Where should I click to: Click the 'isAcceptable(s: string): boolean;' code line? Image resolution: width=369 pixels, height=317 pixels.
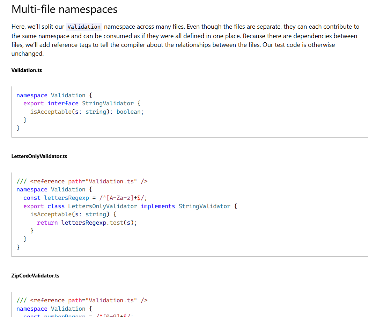pos(87,112)
